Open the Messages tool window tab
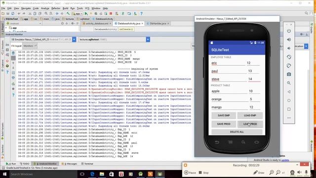The image size is (316, 178). [69, 164]
